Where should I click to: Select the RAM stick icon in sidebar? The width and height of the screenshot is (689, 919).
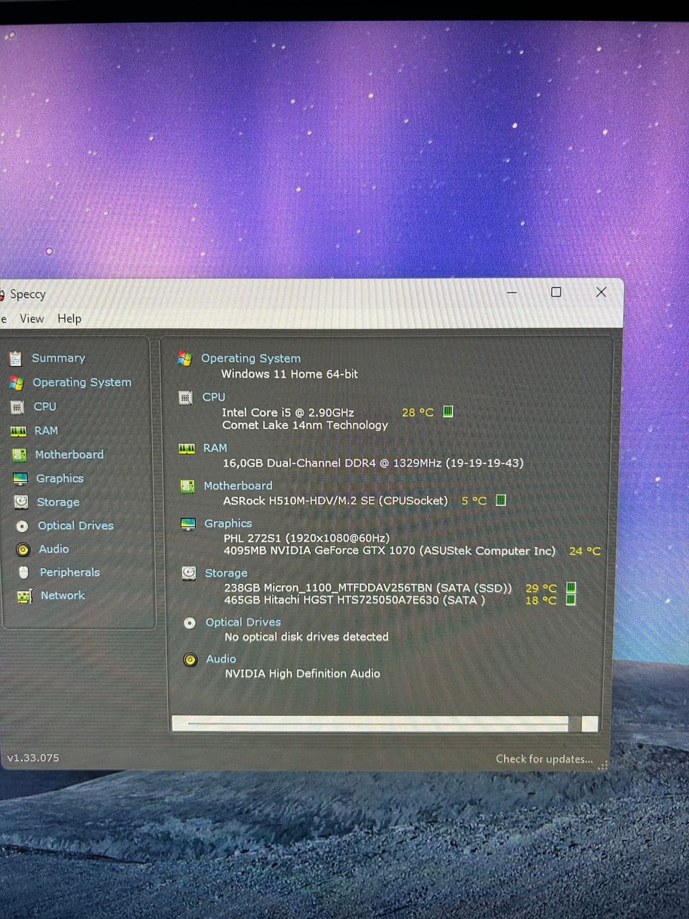[x=18, y=431]
